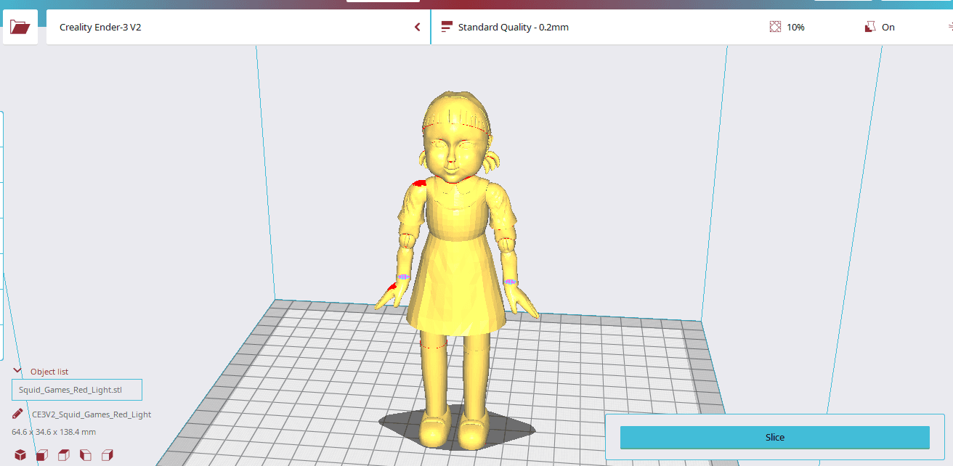Screen dimensions: 953x466
Task: Switch to front view cube icon
Action: pos(42,455)
